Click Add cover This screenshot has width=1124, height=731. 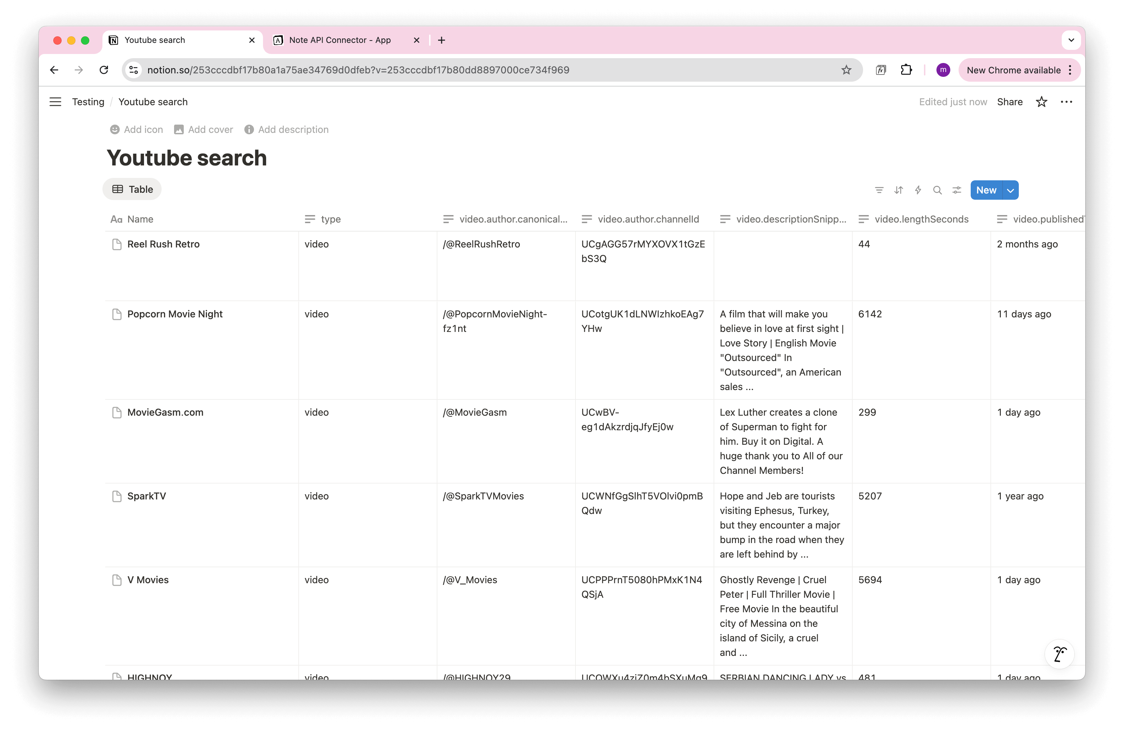(x=203, y=129)
